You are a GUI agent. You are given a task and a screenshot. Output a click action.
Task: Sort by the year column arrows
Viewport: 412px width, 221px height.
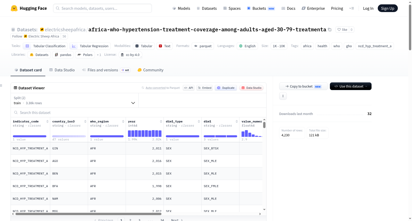pos(161,121)
